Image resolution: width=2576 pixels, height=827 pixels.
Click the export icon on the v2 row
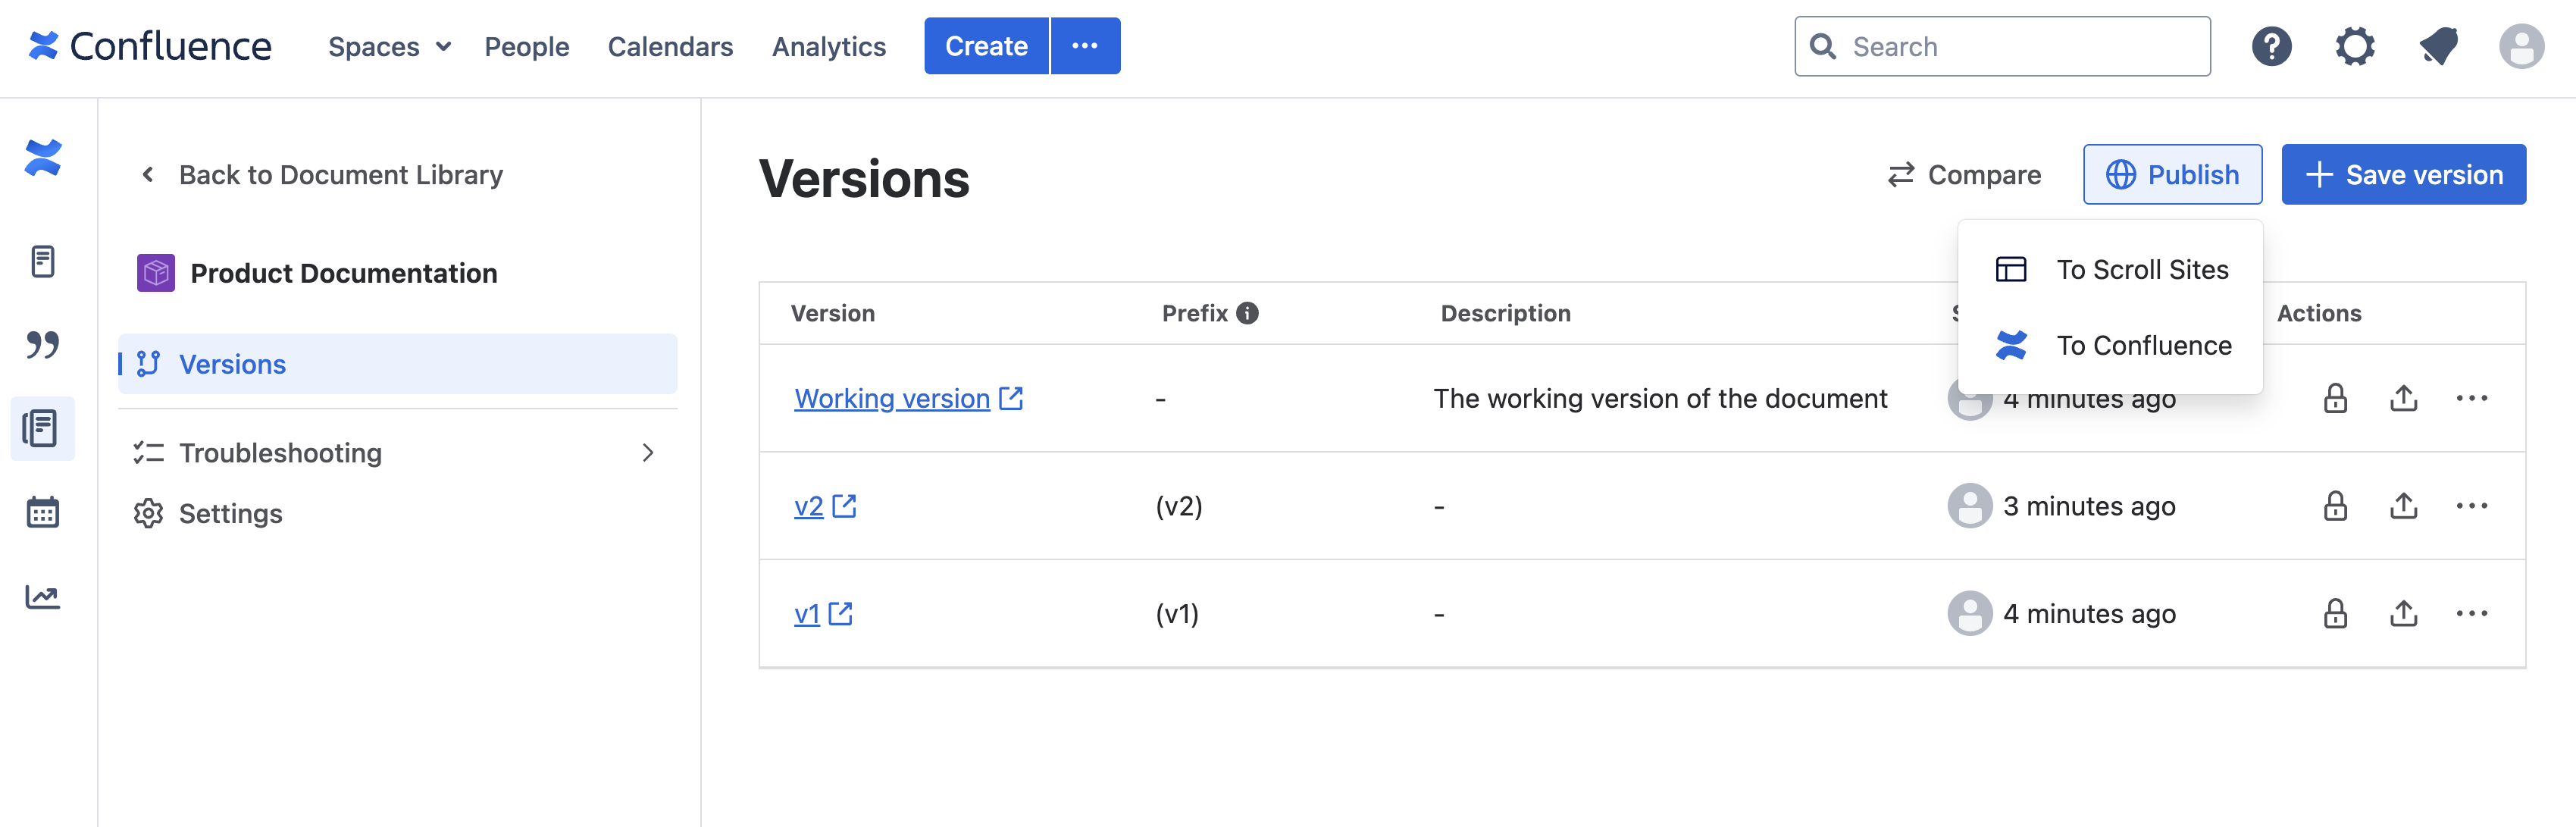click(2404, 506)
